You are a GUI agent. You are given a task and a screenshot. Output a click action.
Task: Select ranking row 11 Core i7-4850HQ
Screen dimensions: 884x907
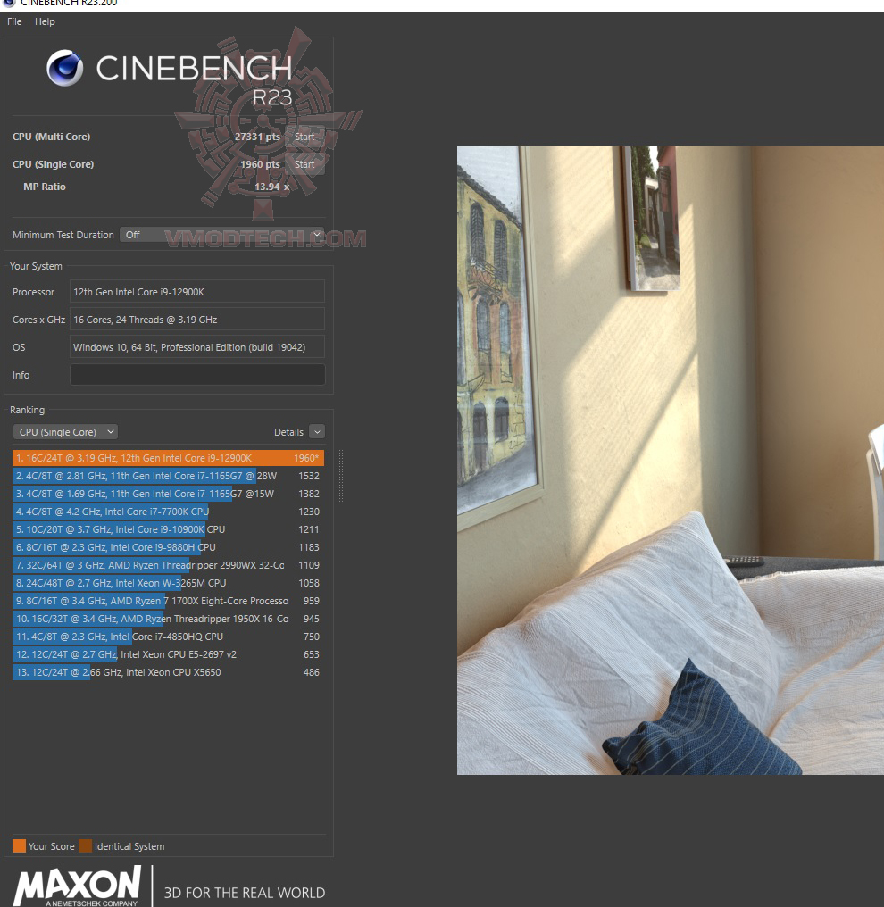click(x=168, y=637)
